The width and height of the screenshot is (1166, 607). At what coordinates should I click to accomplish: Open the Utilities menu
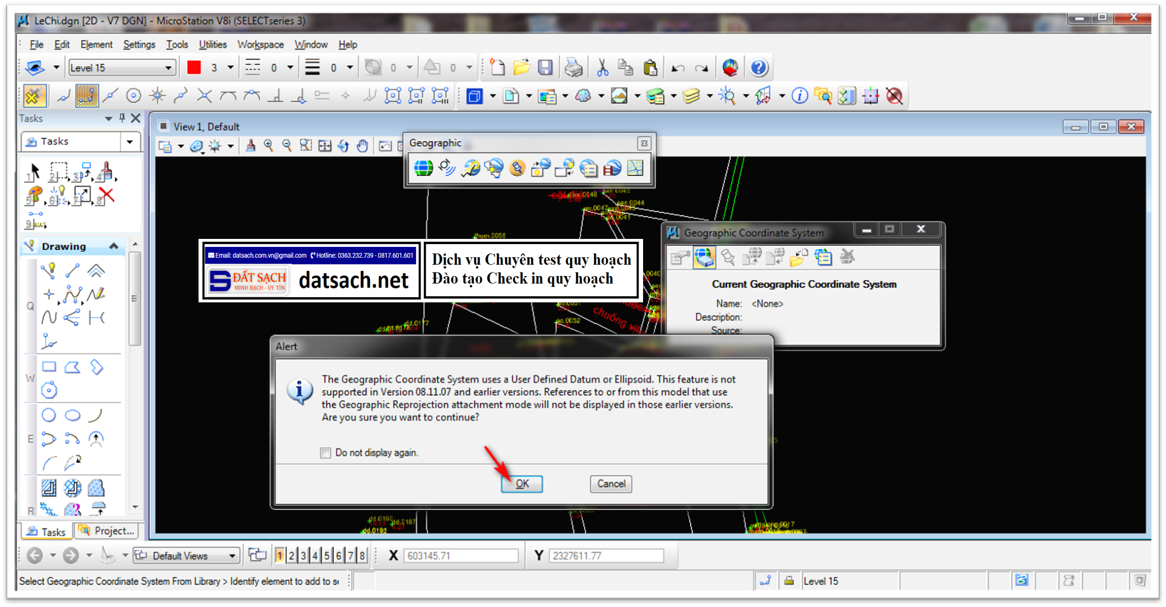click(212, 45)
